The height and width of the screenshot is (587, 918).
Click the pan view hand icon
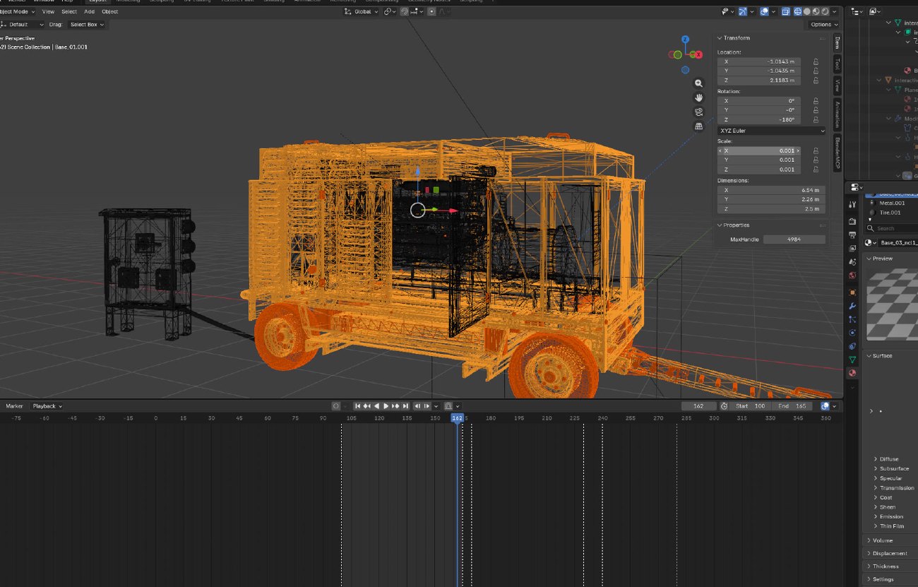click(699, 97)
